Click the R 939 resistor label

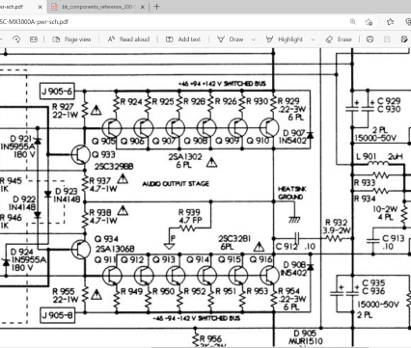click(x=189, y=212)
